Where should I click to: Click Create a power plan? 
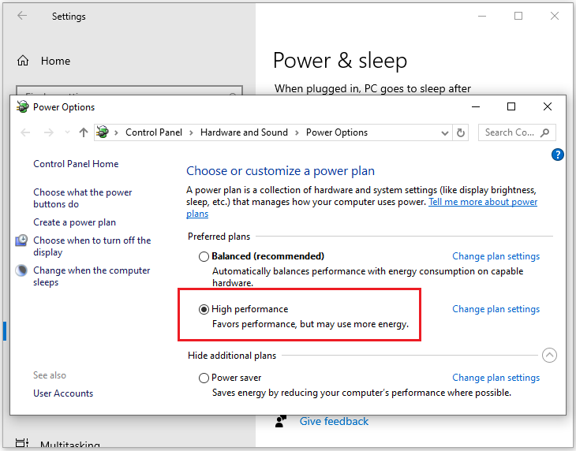coord(74,222)
